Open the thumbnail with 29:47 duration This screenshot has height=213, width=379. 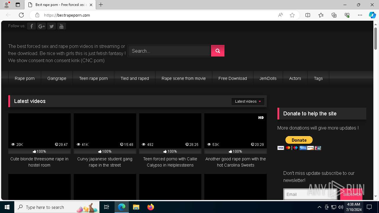(x=39, y=131)
